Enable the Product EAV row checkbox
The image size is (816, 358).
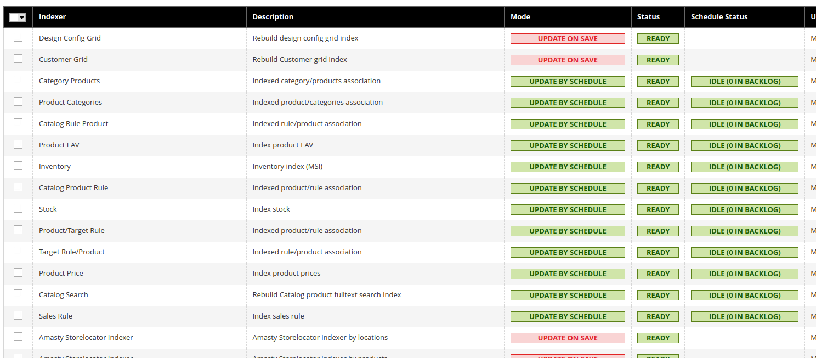click(x=18, y=144)
